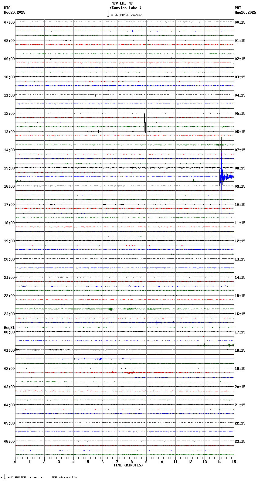258x481 pixels.
Task: Click the (Convict Lake) station name
Action: [x=126, y=8]
